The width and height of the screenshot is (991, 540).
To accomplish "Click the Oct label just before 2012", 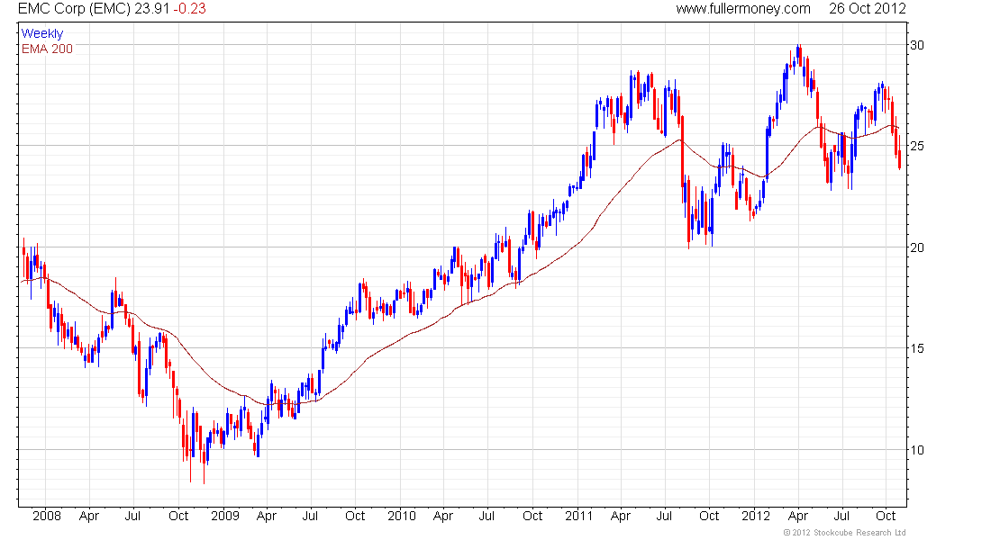I will (709, 516).
